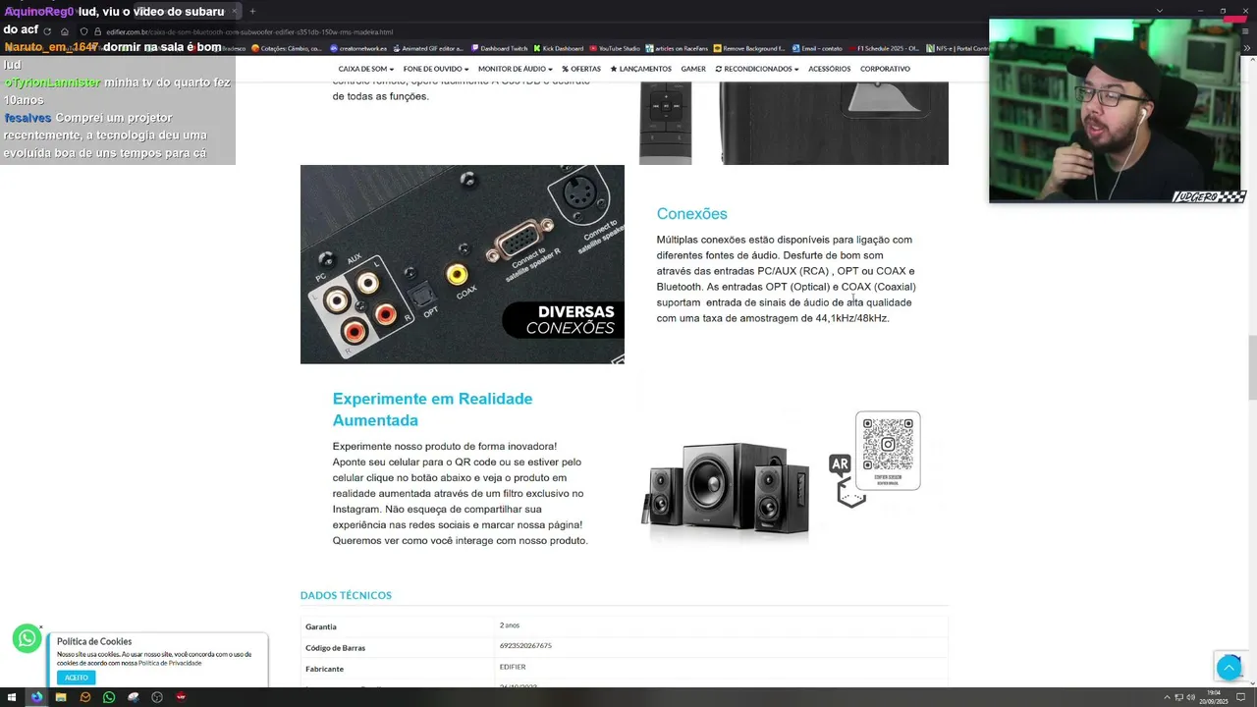Open the Email – contato bookmark
Image resolution: width=1257 pixels, height=707 pixels.
click(x=817, y=48)
